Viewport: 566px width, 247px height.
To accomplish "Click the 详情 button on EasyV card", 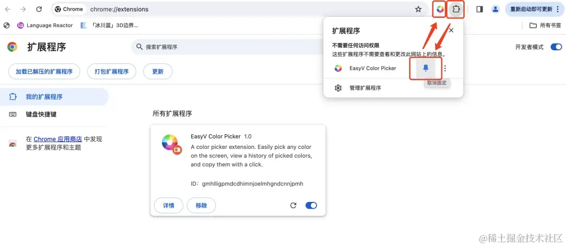I will tap(169, 206).
